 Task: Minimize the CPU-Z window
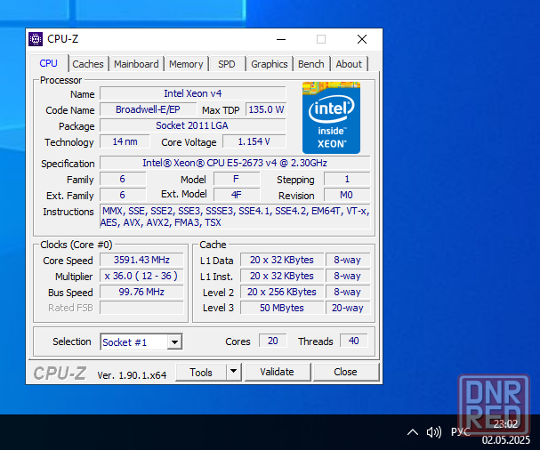[x=281, y=39]
